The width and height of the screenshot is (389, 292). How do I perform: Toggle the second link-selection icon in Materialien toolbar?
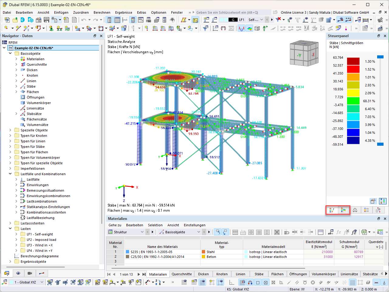(x=225, y=232)
